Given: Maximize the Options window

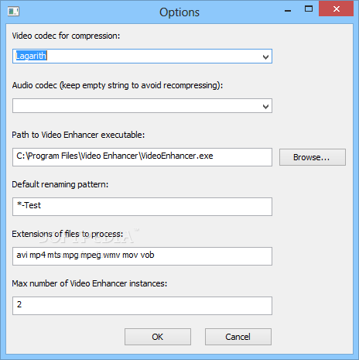Looking at the screenshot, I should tap(309, 9).
